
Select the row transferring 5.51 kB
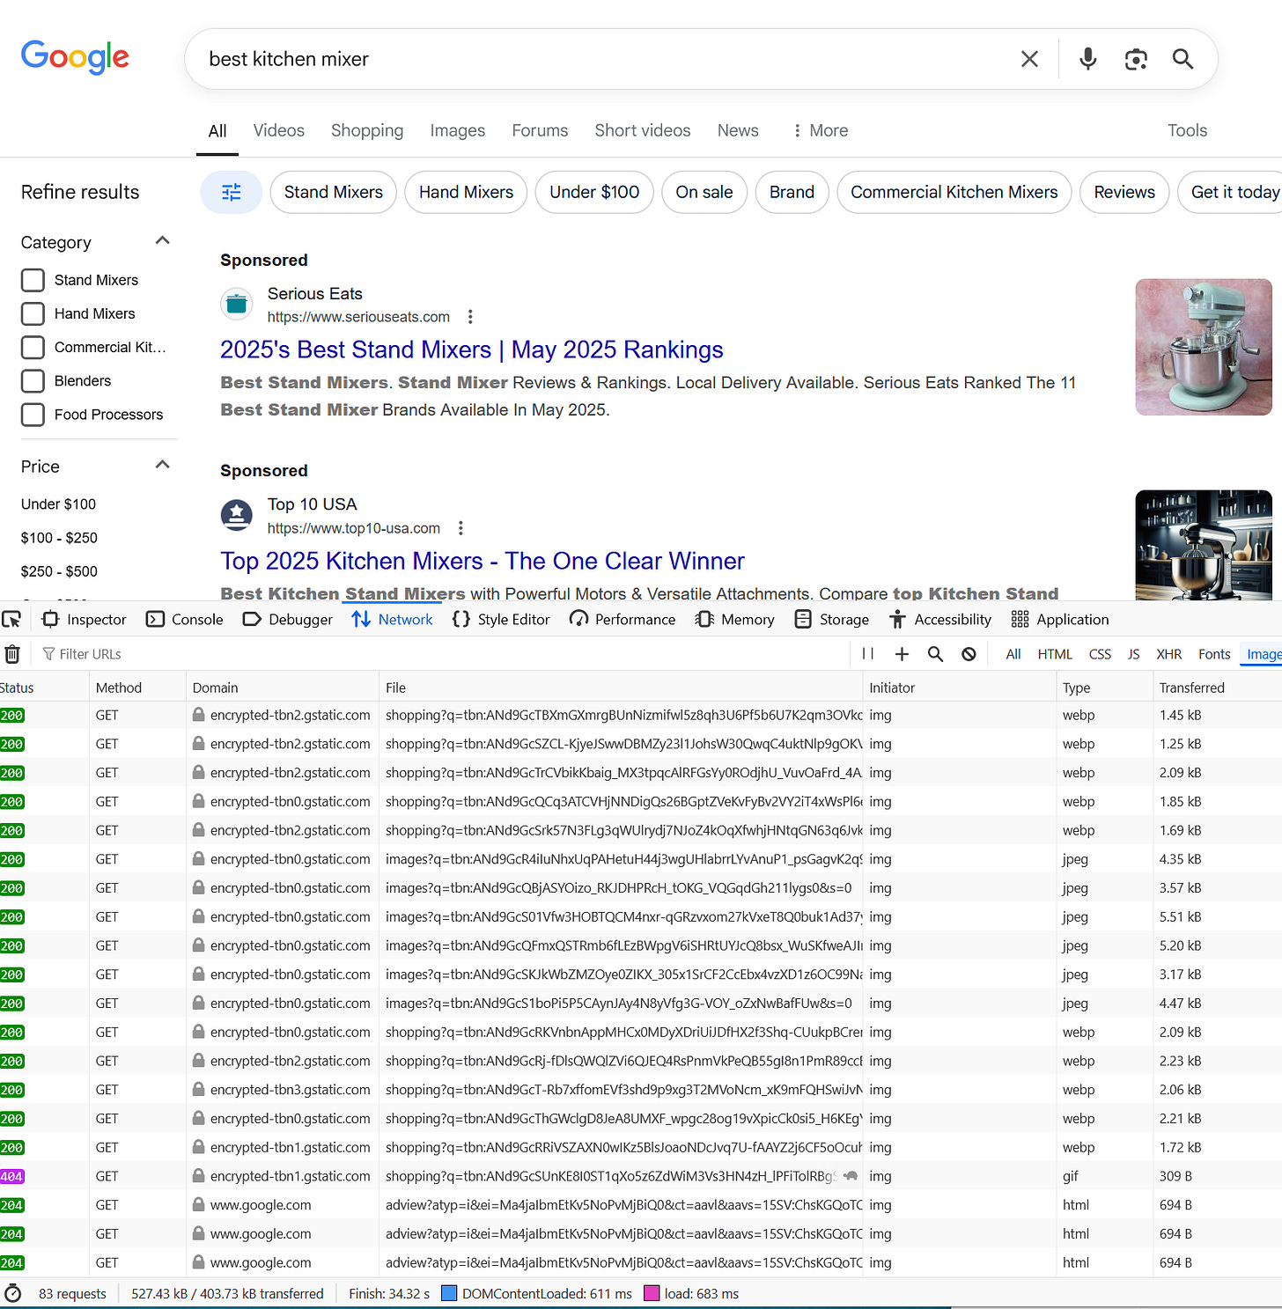click(641, 917)
